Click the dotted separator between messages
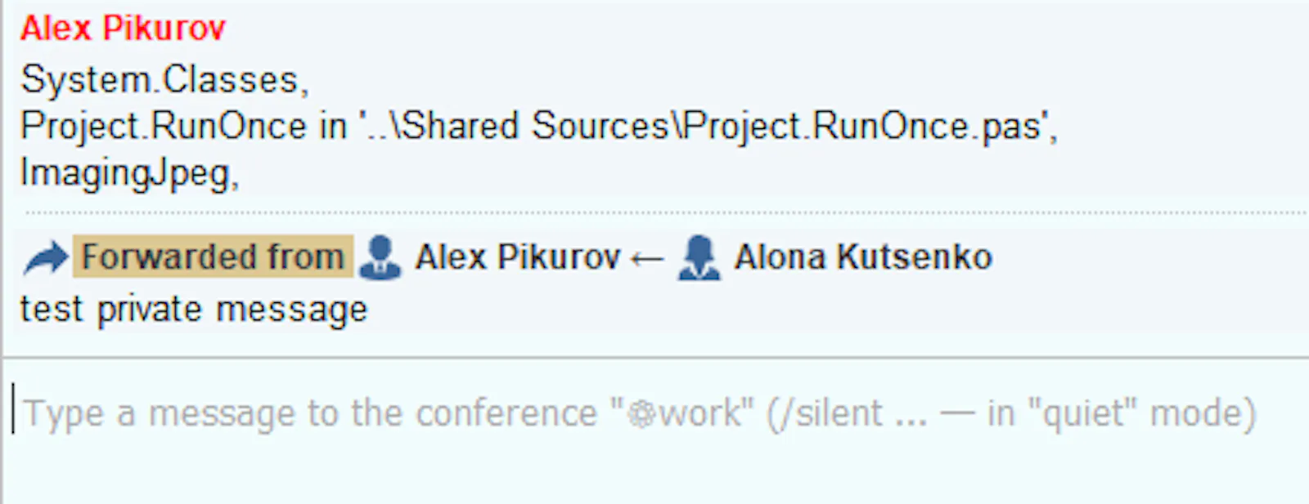1309x504 pixels. (664, 212)
